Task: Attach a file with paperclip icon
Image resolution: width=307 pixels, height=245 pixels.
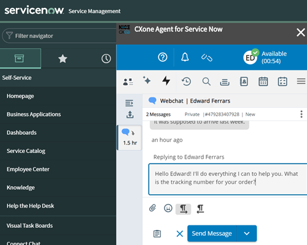Action: coord(152,208)
